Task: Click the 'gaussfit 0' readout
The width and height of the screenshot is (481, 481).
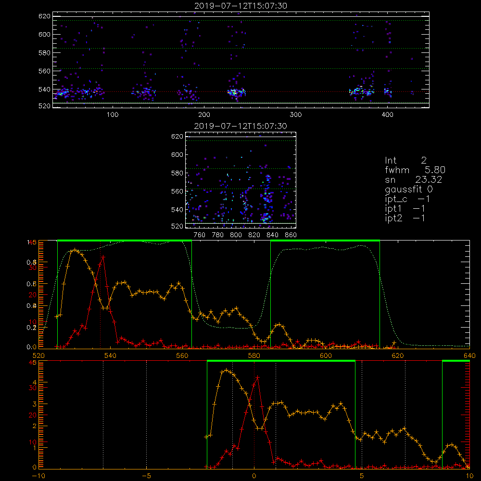Action: [409, 189]
